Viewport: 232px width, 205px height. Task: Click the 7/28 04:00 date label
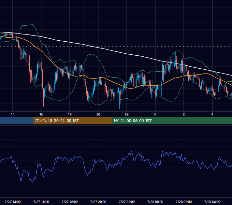click(x=212, y=202)
